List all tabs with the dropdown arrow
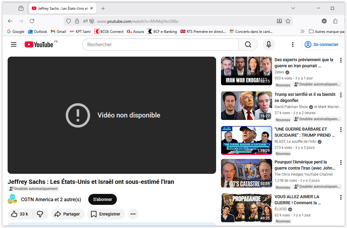Image resolution: width=347 pixels, height=228 pixels. pyautogui.click(x=293, y=8)
